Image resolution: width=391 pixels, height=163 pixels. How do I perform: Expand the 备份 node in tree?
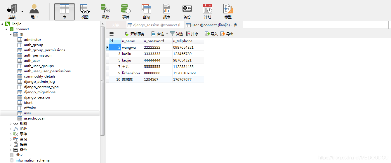[x=11, y=150]
